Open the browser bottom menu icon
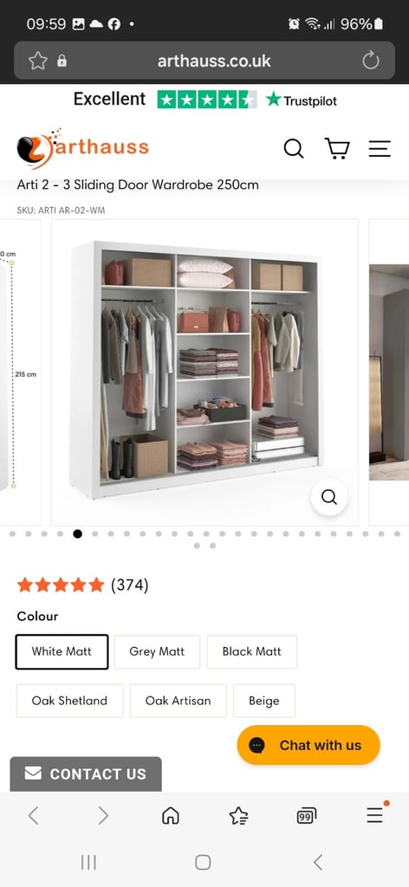Viewport: 409px width, 887px height. 375,814
